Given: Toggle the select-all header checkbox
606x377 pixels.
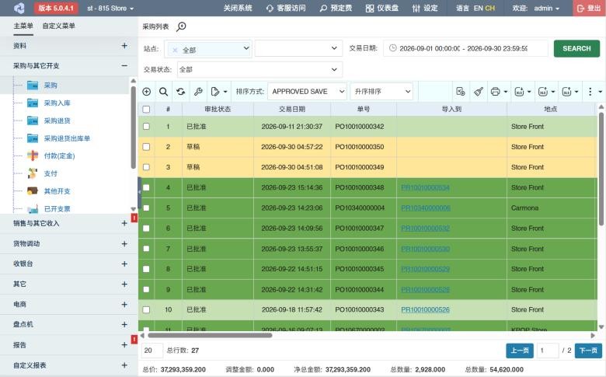Looking at the screenshot, I should (146, 110).
